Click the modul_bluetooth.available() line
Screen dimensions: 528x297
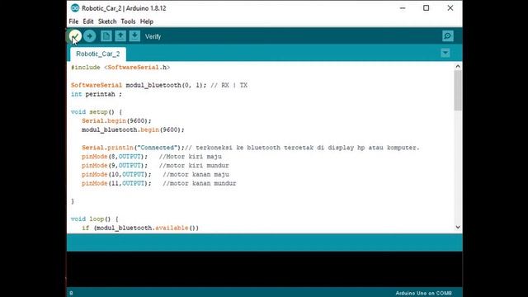coord(140,228)
